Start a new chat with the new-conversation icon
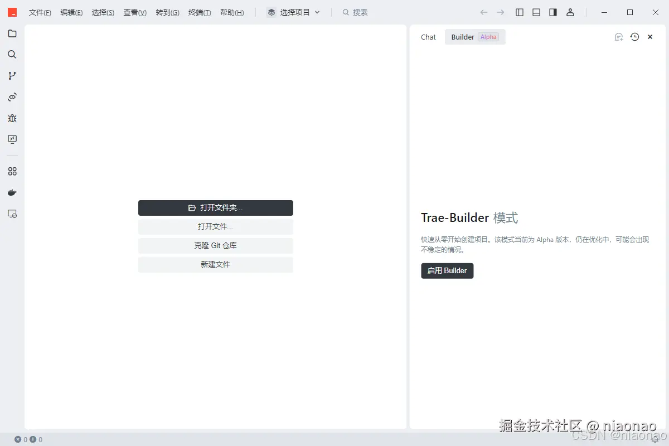This screenshot has width=669, height=446. tap(618, 36)
